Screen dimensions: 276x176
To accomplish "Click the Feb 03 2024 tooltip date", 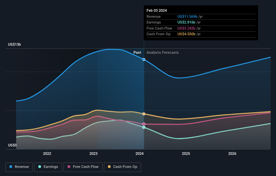I will coord(157,10).
